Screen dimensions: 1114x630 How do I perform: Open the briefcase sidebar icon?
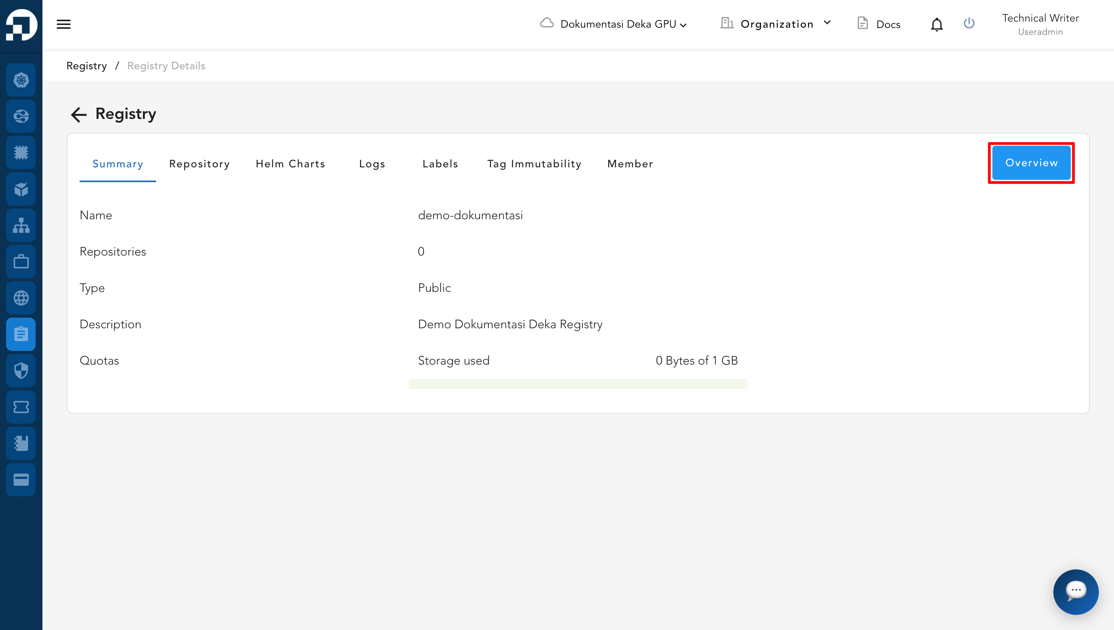click(21, 262)
